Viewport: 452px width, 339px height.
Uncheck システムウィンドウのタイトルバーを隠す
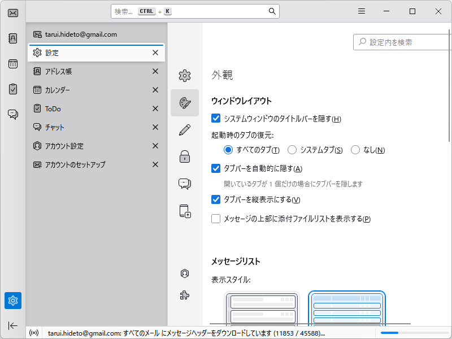click(216, 118)
